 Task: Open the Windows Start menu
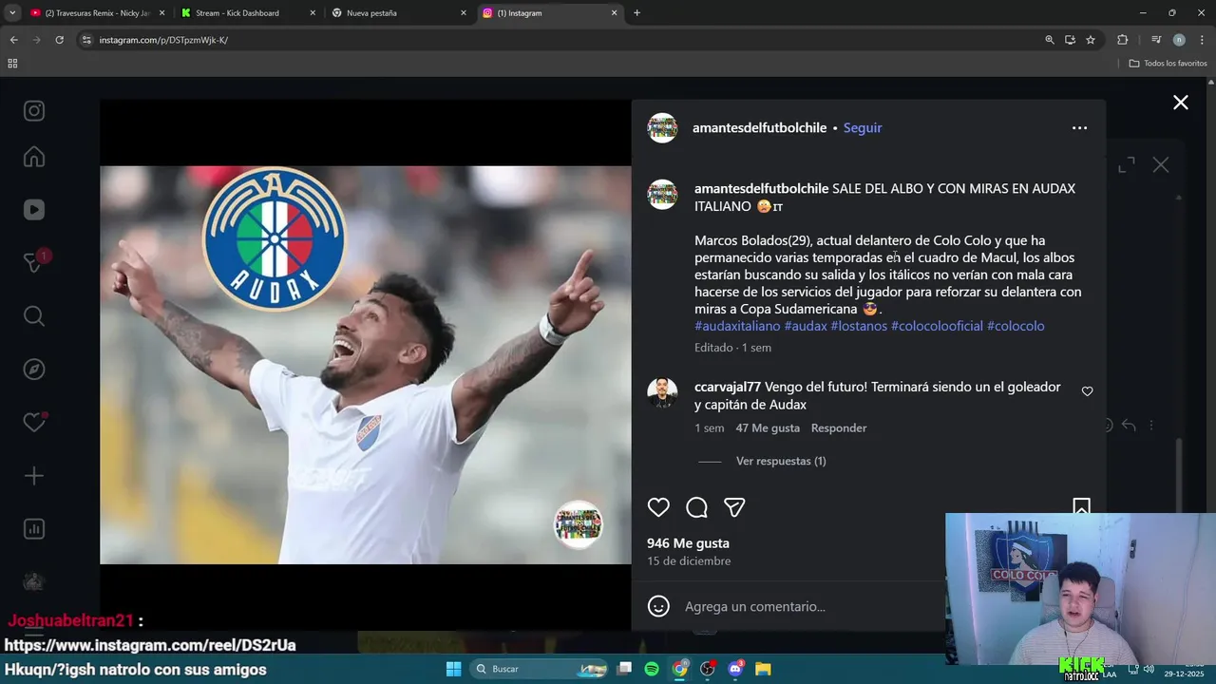pos(453,669)
